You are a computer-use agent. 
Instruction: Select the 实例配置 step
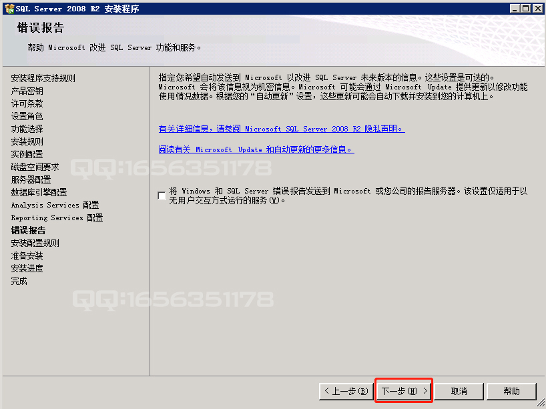27,154
